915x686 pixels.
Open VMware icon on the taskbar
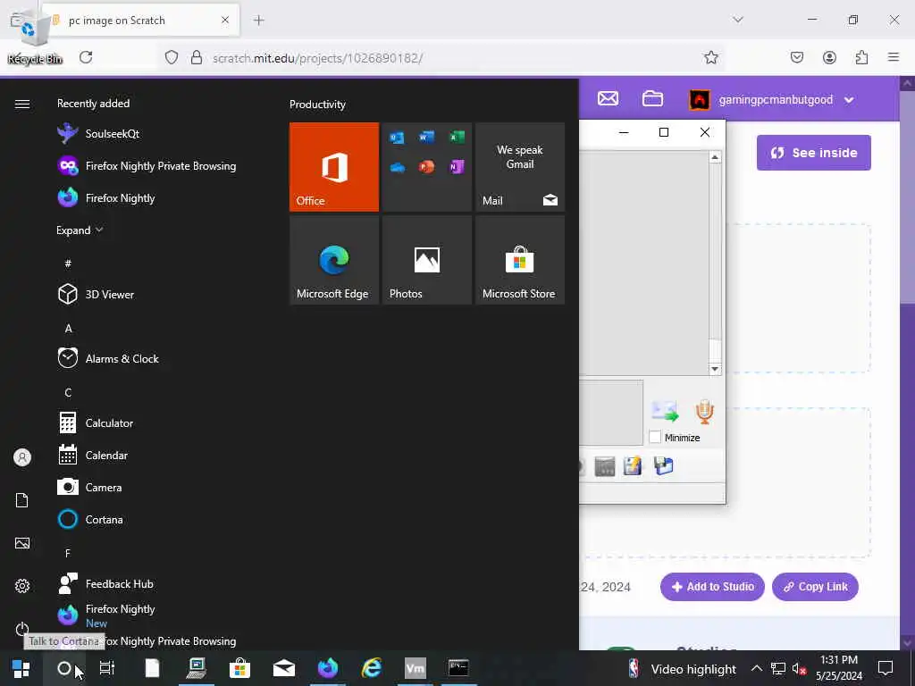416,668
